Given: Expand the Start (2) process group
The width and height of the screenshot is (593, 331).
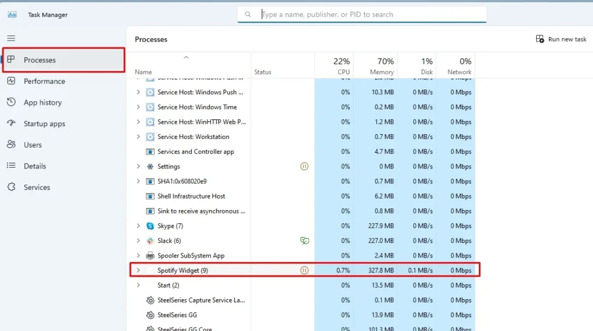Looking at the screenshot, I should (138, 285).
